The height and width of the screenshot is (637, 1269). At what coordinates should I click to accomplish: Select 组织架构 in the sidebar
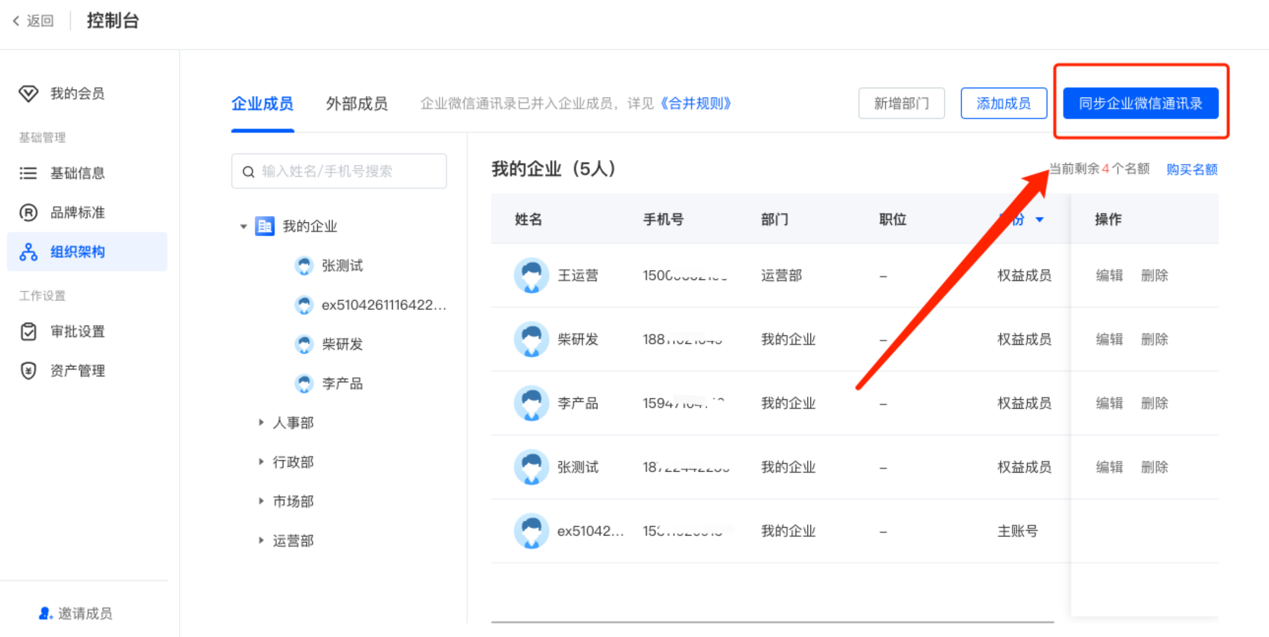pos(87,252)
